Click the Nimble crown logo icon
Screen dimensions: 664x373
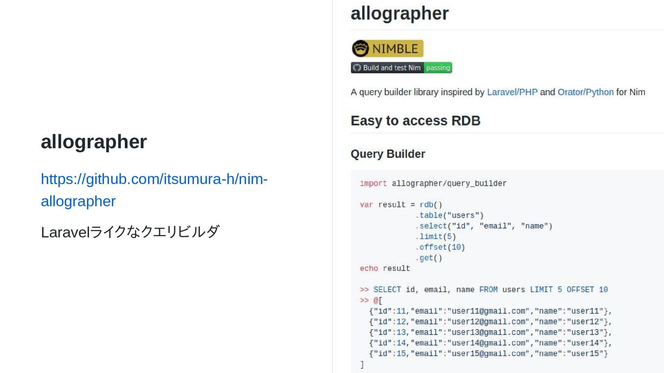tap(360, 48)
